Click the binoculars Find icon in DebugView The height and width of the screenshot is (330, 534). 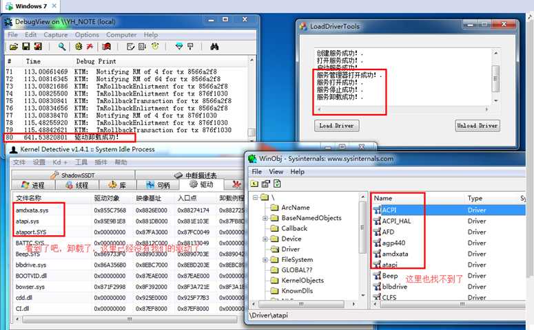[214, 47]
